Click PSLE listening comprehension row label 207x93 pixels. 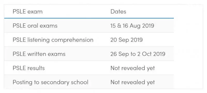pos(53,40)
